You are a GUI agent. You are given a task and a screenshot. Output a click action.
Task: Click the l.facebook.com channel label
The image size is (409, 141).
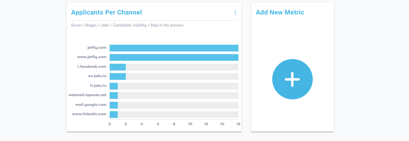92,67
